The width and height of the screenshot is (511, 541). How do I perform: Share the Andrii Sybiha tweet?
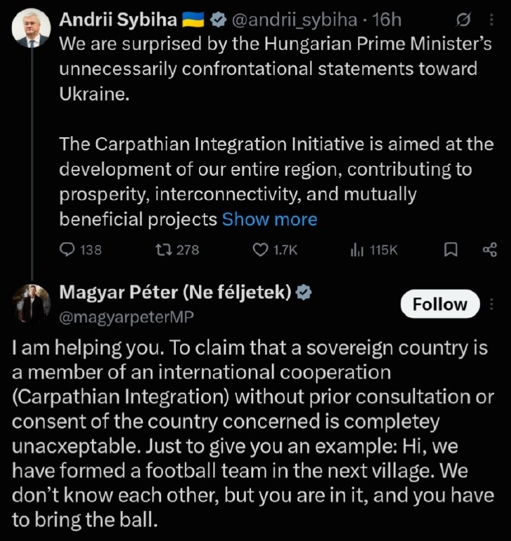point(489,250)
